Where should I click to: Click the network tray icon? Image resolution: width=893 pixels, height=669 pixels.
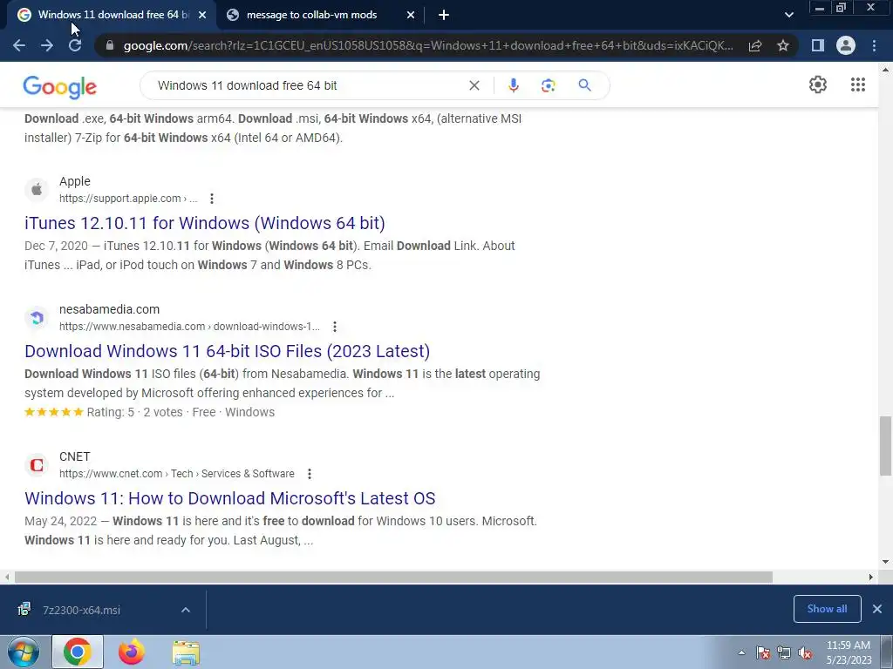pos(784,653)
